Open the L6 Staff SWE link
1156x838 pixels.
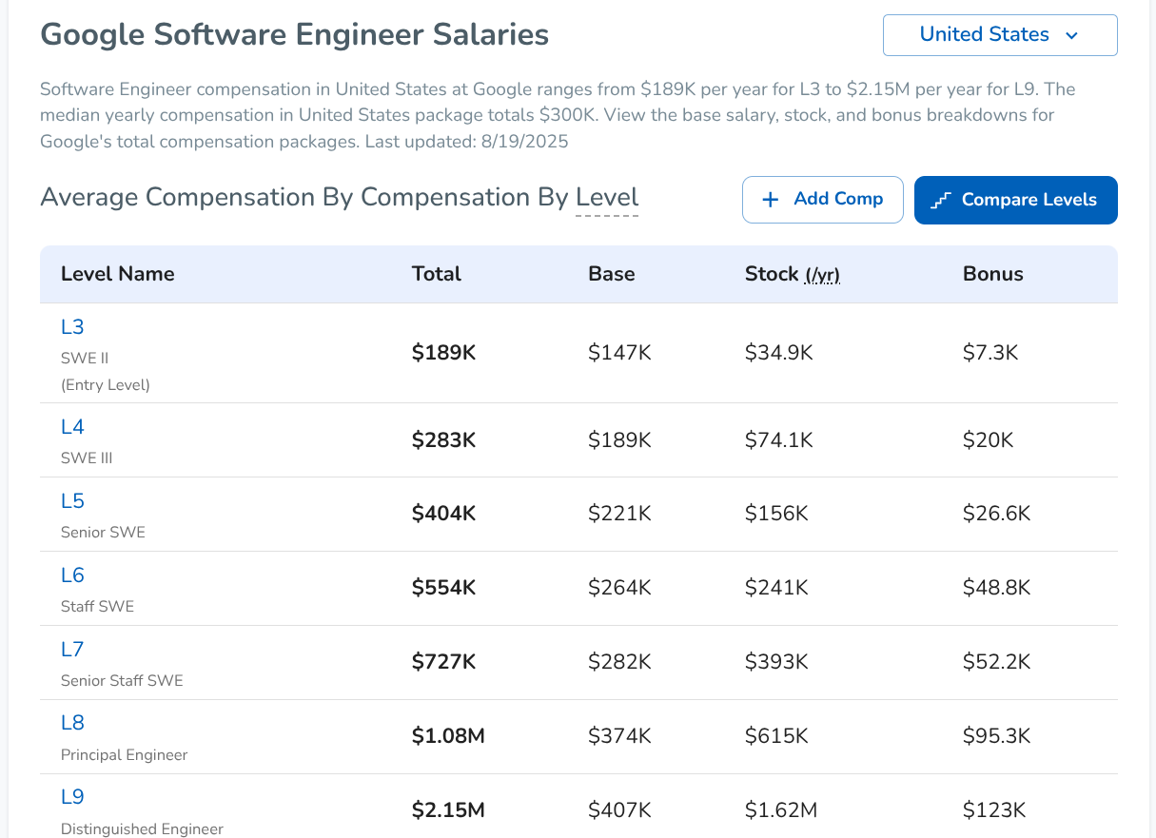coord(72,575)
